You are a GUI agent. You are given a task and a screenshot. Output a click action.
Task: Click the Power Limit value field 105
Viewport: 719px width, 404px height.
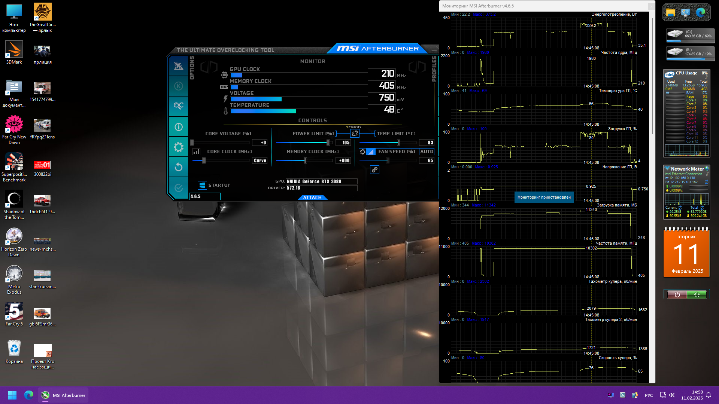[343, 143]
